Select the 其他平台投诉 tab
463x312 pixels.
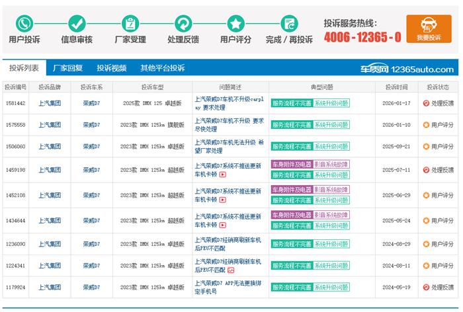point(162,68)
